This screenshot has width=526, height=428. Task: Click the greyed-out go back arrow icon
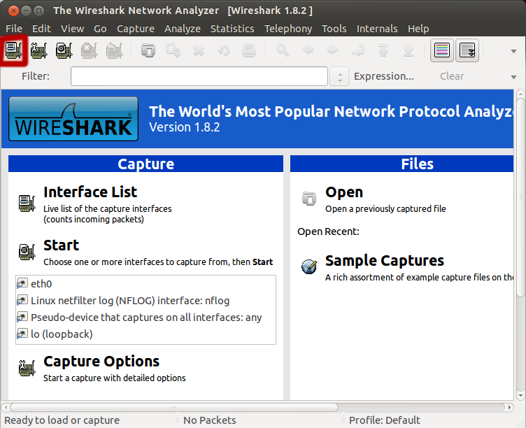(x=308, y=50)
